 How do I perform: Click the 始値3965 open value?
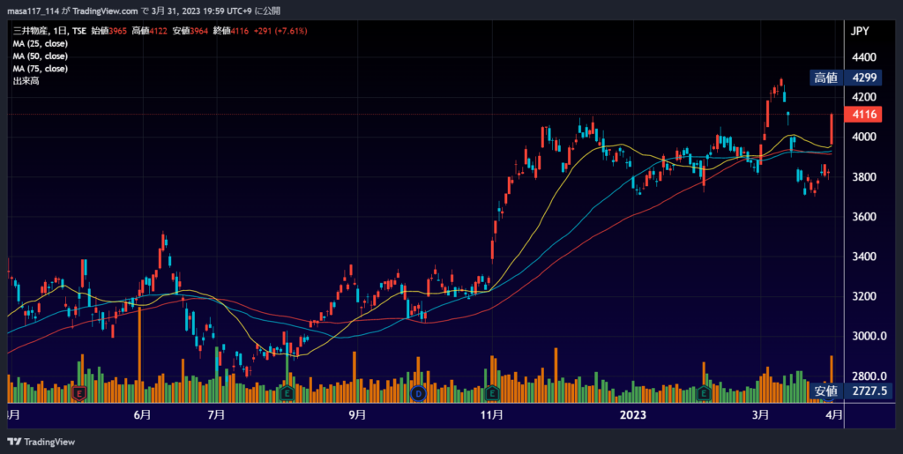click(108, 31)
